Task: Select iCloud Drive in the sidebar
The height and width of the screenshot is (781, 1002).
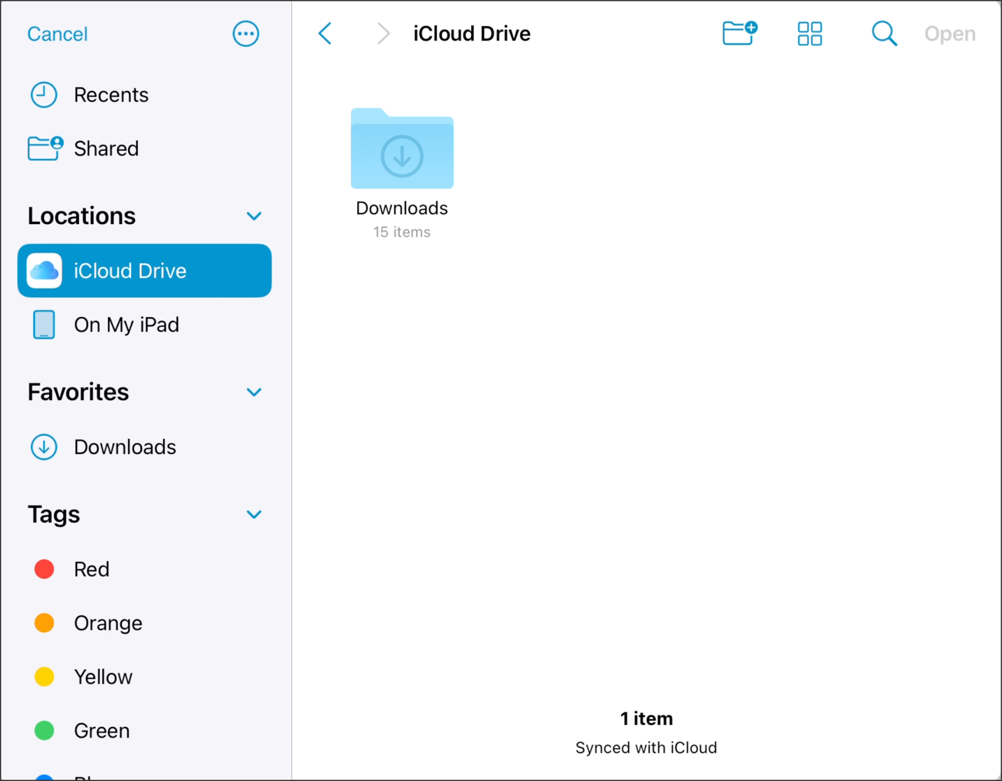Action: pyautogui.click(x=144, y=271)
